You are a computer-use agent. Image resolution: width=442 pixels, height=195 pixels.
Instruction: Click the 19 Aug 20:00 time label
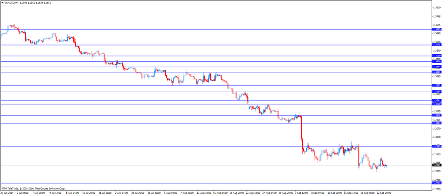pyautogui.click(x=236, y=193)
